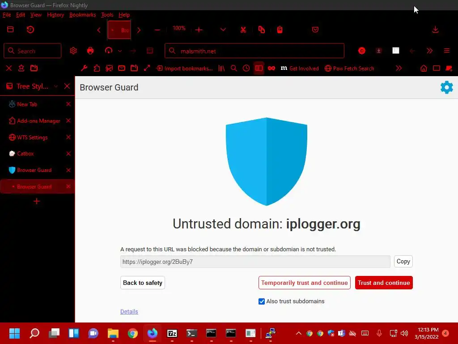Click the cut scissors icon
The width and height of the screenshot is (458, 344).
click(x=243, y=30)
